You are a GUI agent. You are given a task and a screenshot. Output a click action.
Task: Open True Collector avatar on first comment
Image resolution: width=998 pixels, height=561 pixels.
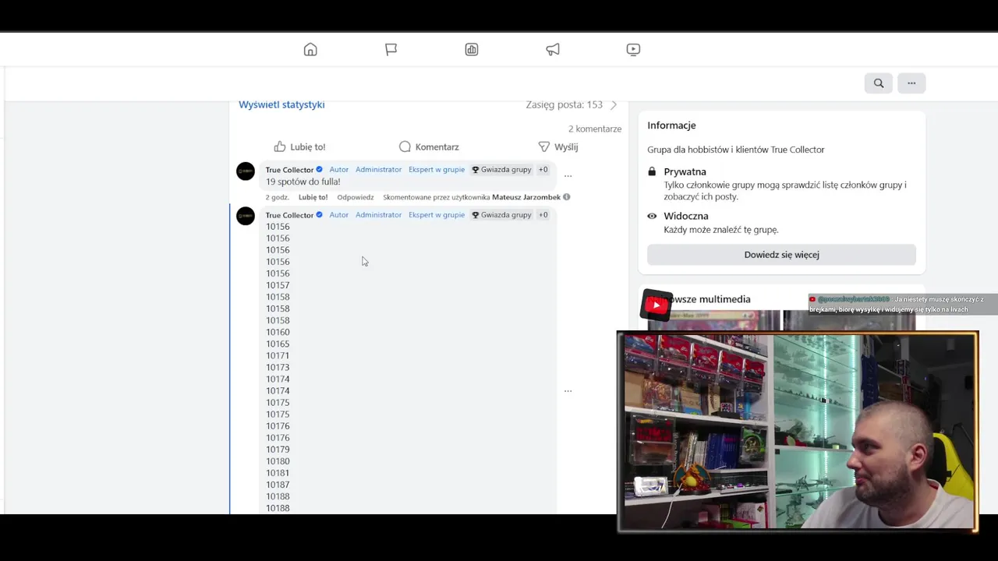pyautogui.click(x=246, y=171)
